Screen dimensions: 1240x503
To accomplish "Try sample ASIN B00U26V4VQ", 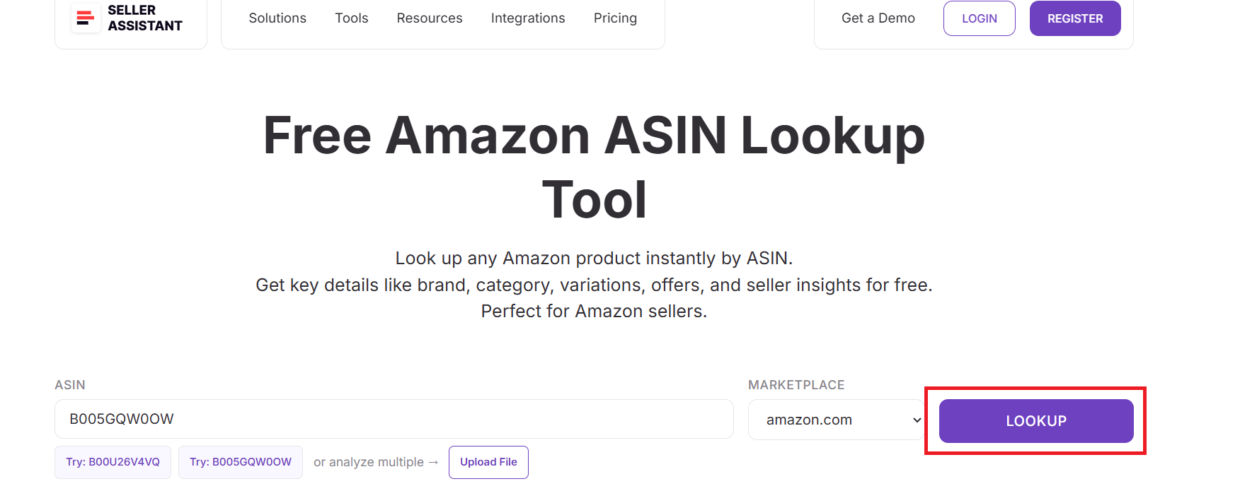I will 113,462.
